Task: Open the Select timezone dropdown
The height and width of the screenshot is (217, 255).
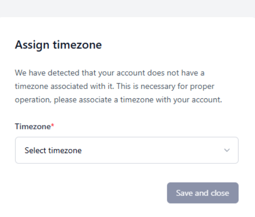Action: pos(126,150)
